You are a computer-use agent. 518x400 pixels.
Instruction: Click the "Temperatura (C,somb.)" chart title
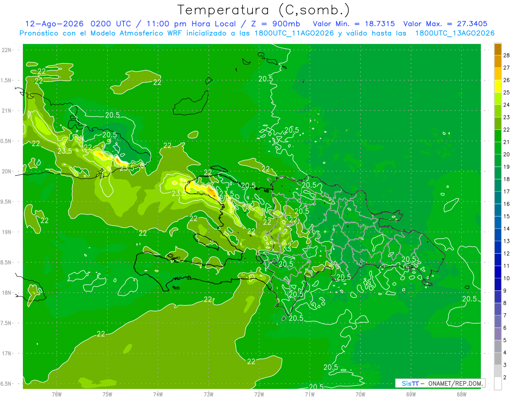point(264,10)
